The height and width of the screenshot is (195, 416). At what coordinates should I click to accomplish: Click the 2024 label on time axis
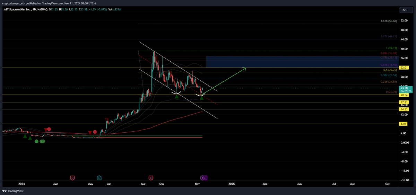(x=21, y=184)
